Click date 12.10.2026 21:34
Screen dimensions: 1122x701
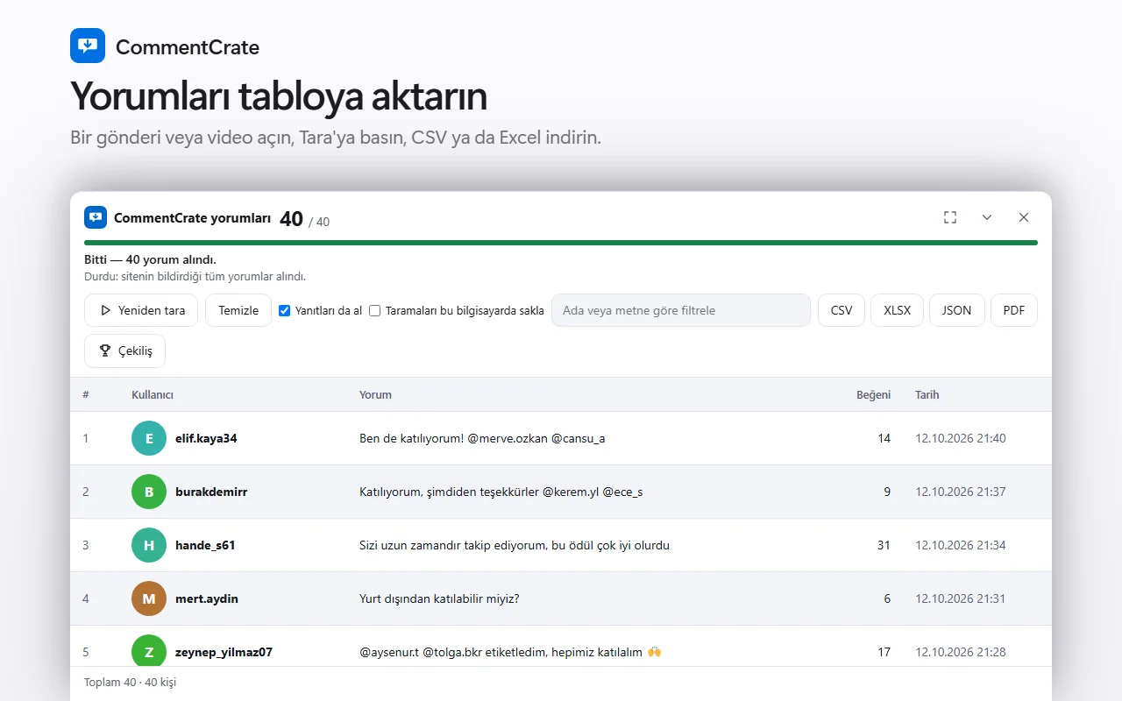coord(961,545)
